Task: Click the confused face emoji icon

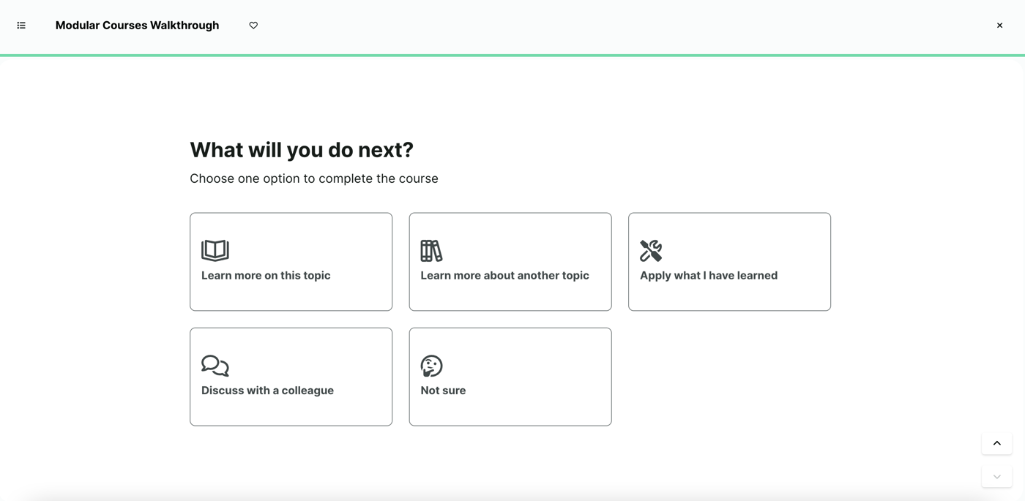Action: [x=431, y=366]
